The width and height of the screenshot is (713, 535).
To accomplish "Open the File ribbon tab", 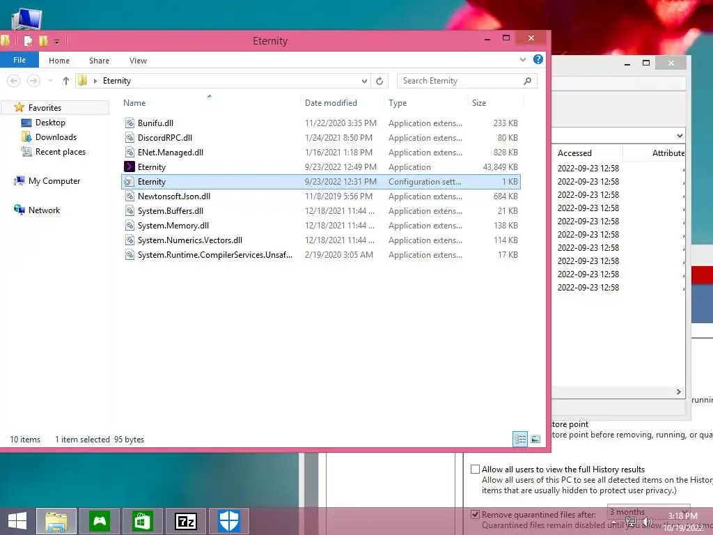I will [19, 60].
